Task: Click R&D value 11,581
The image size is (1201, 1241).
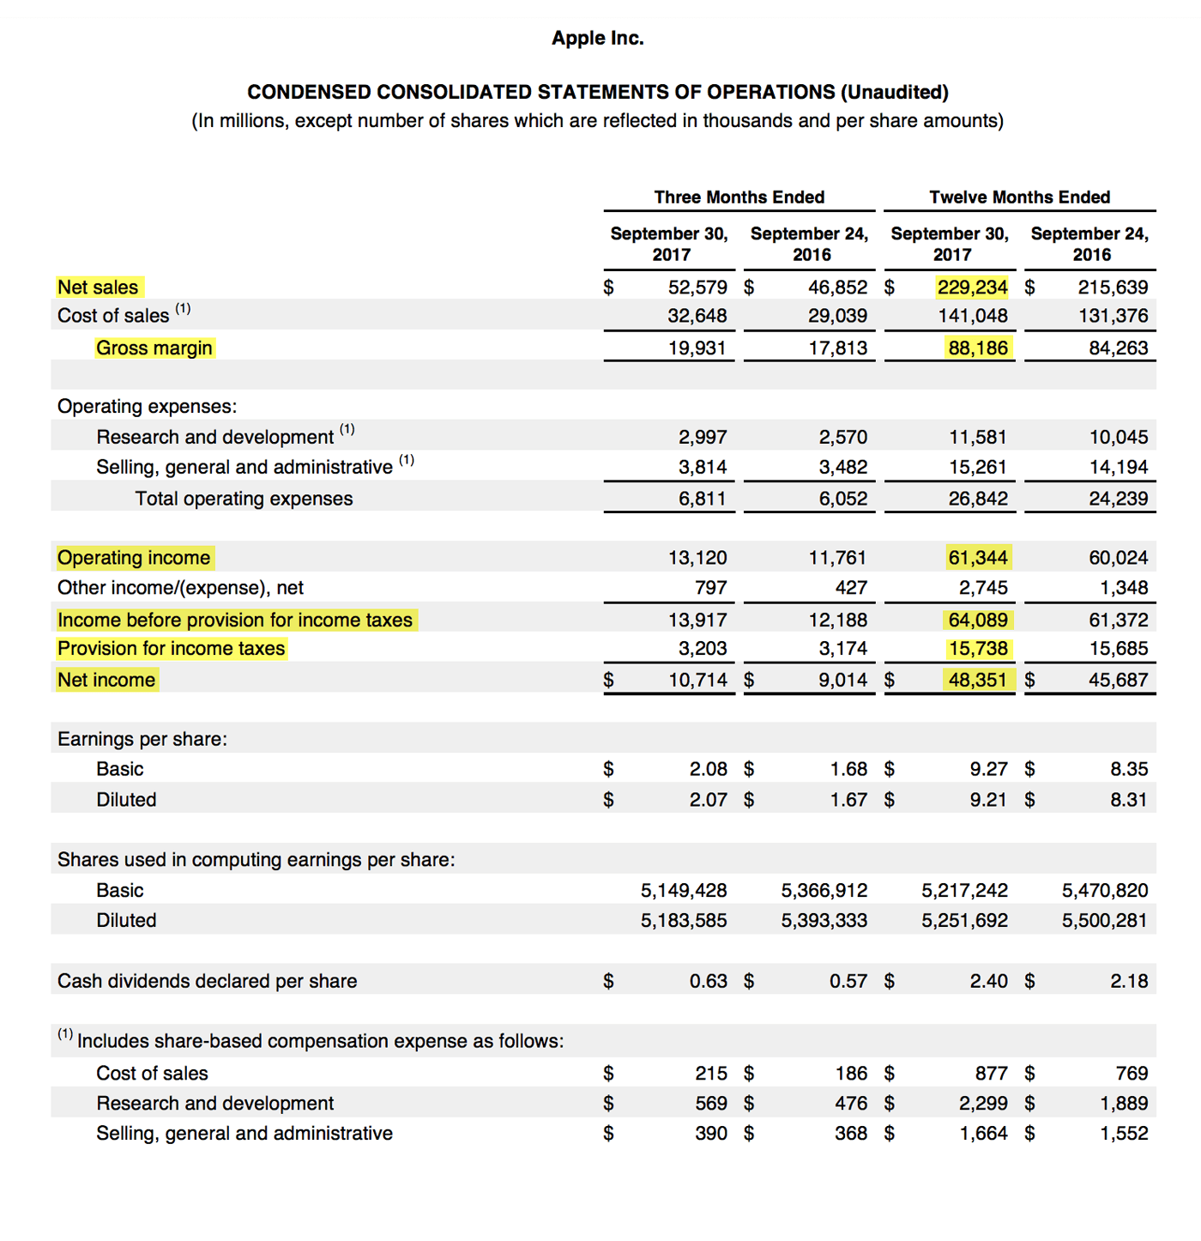Action: point(978,437)
